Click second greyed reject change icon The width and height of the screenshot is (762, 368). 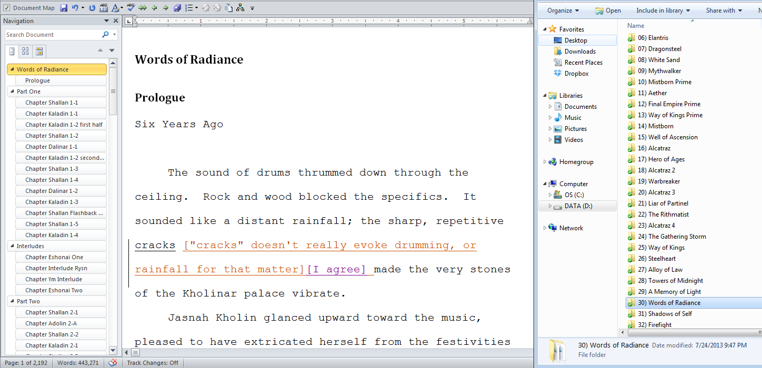pyautogui.click(x=217, y=8)
